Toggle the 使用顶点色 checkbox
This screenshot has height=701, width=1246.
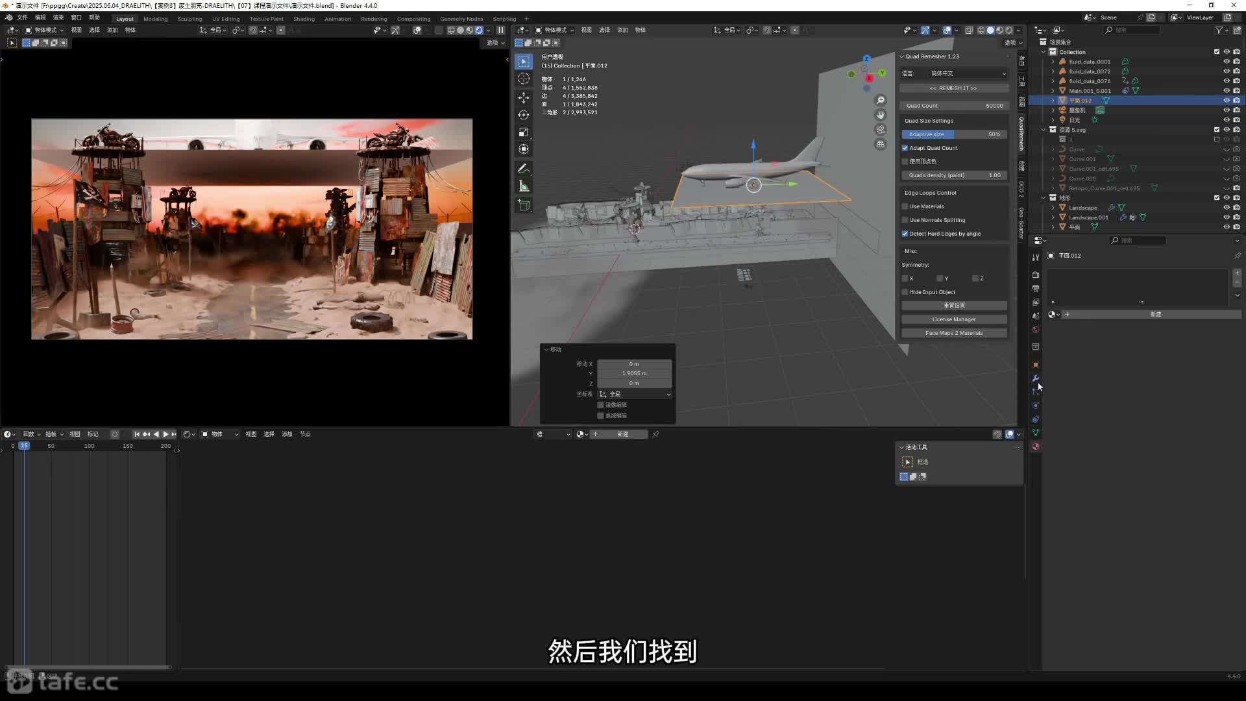[905, 162]
